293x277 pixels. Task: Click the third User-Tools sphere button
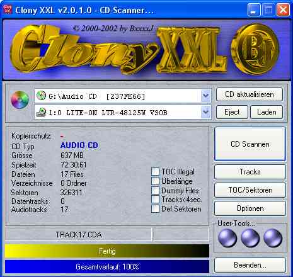pyautogui.click(x=273, y=238)
